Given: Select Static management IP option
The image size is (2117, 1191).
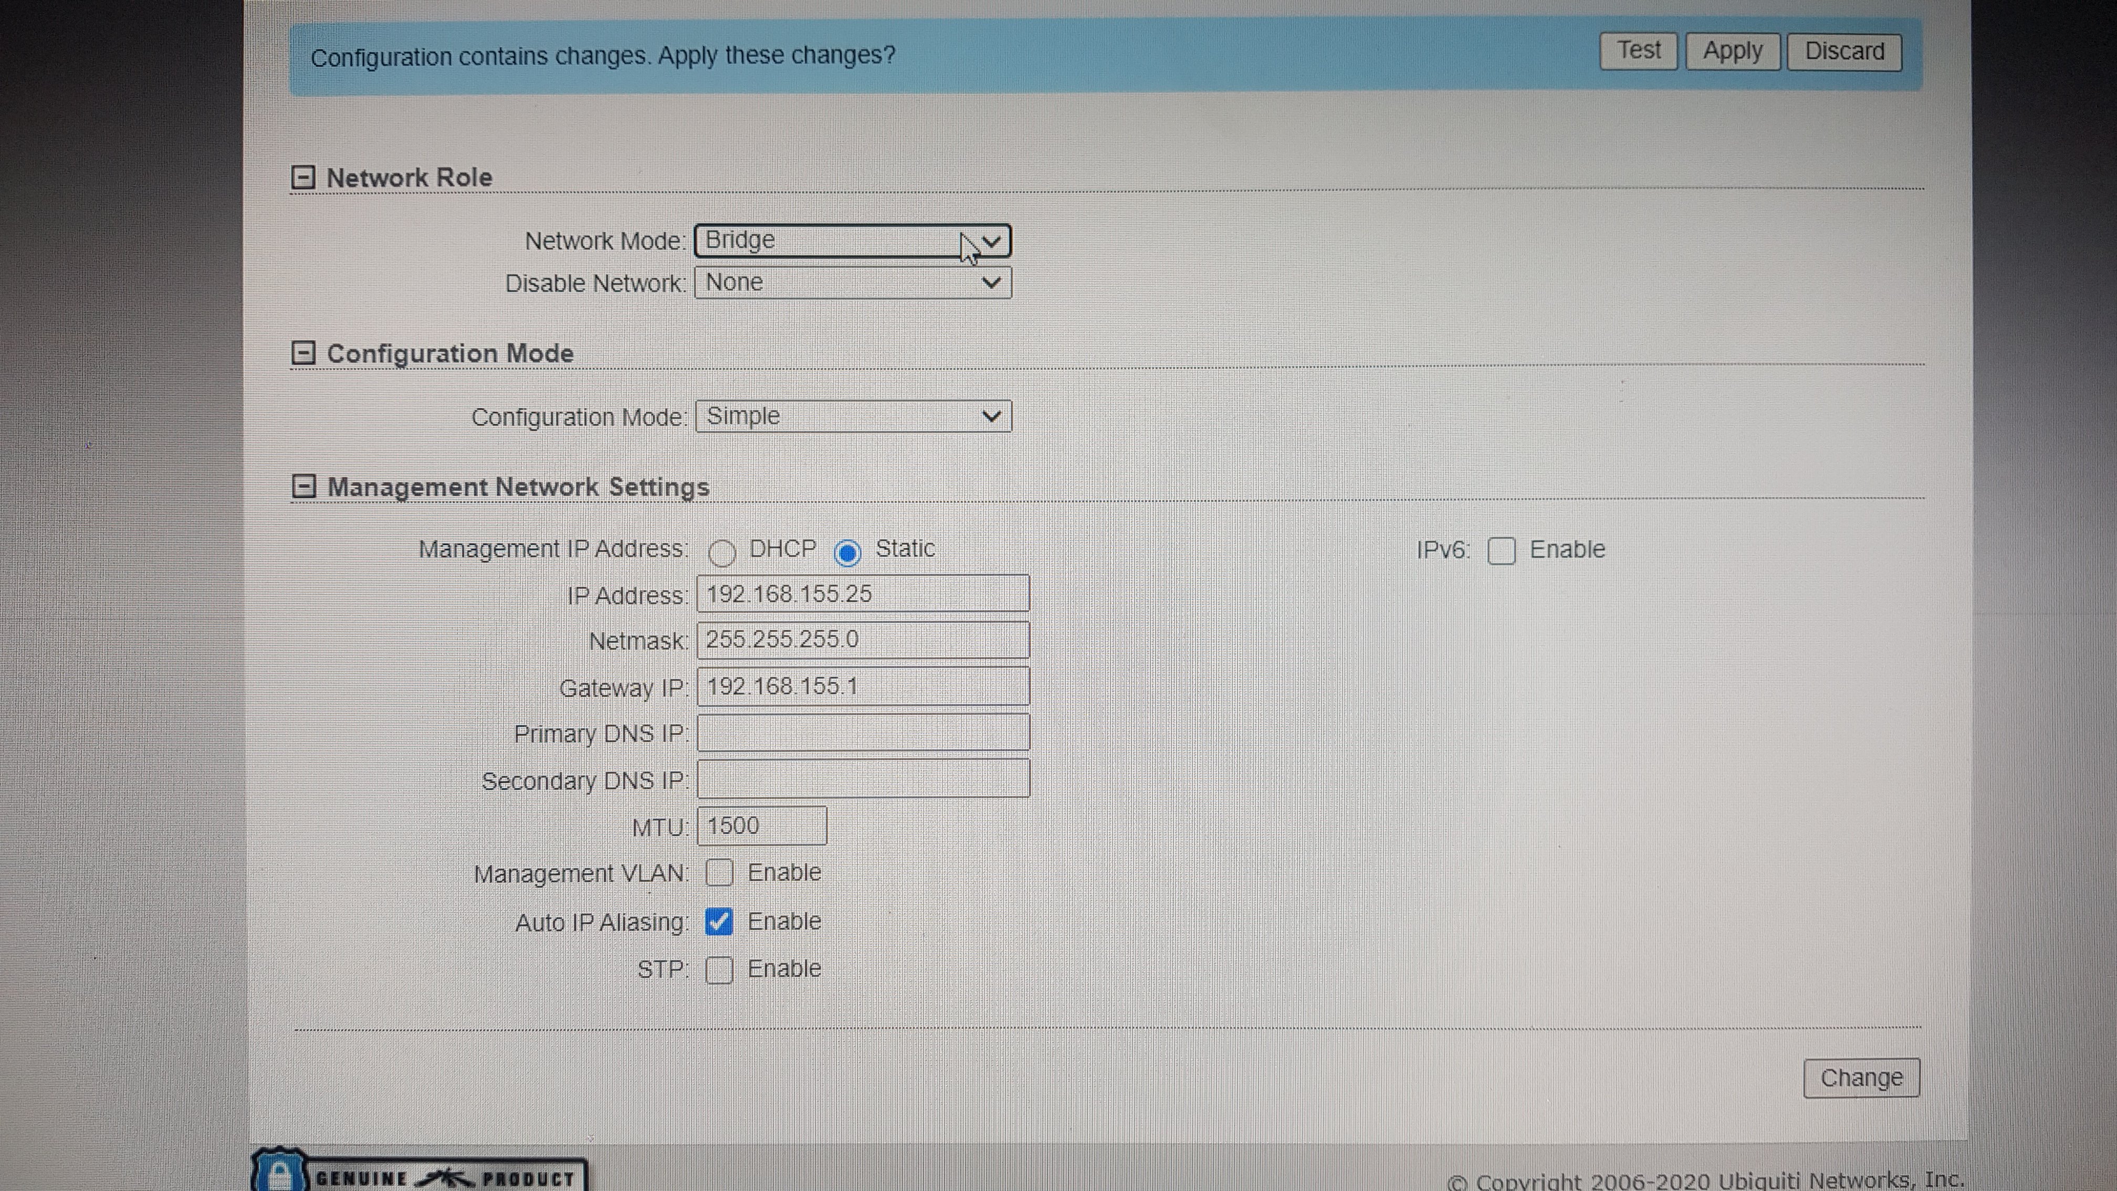Looking at the screenshot, I should click(x=847, y=552).
